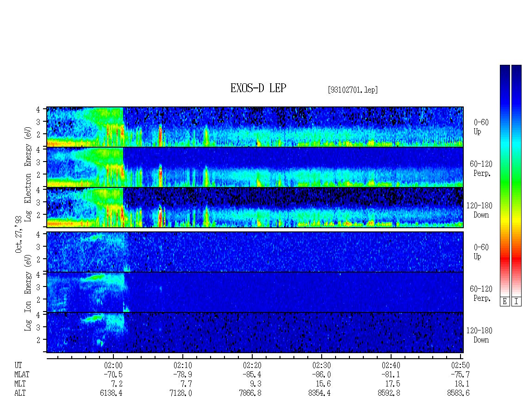Click the electron Up spectrogram panel

(255, 127)
